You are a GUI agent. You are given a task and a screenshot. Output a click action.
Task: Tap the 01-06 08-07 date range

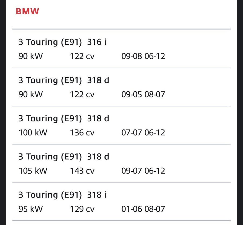pyautogui.click(x=143, y=209)
